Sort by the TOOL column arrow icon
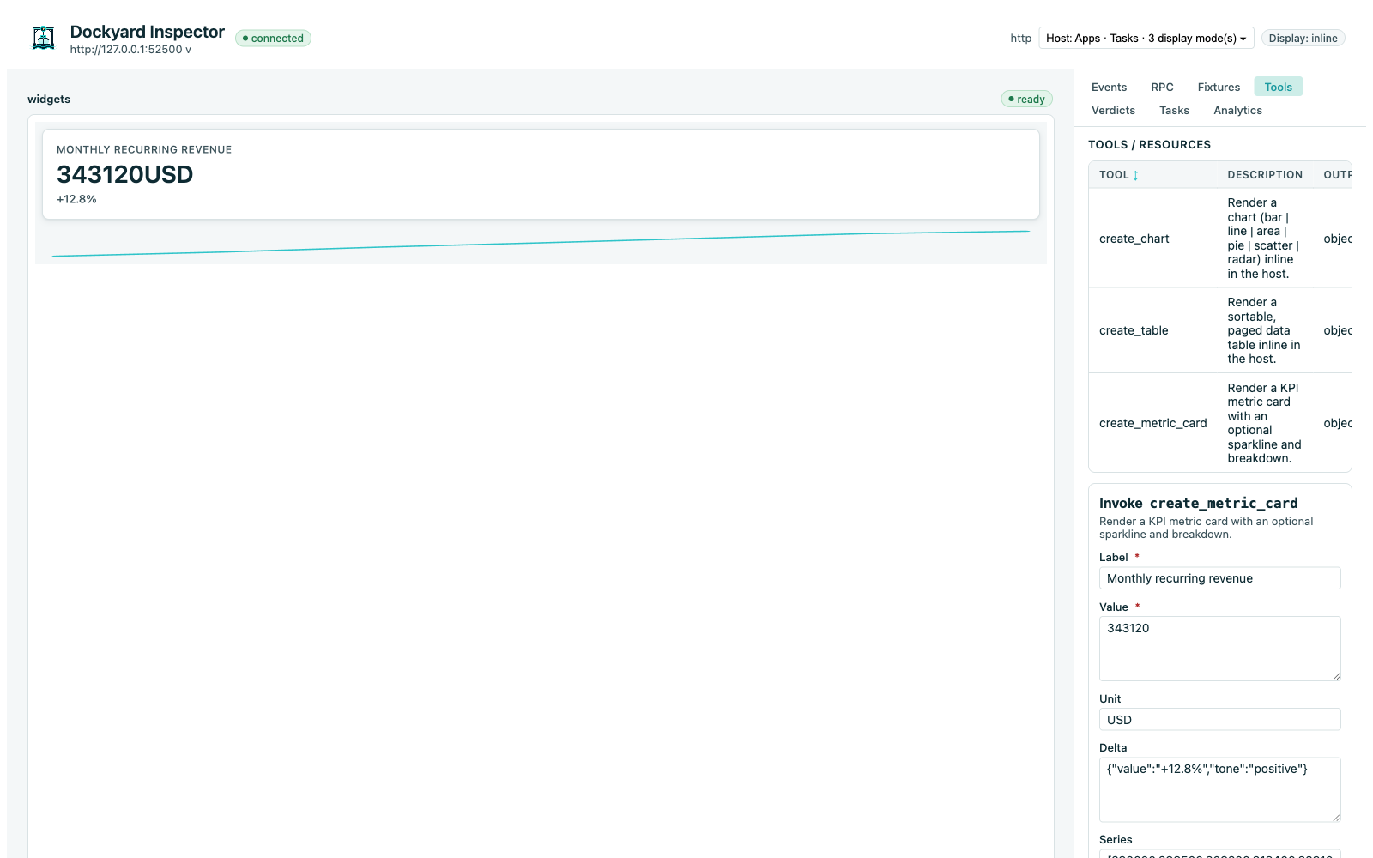1373x858 pixels. tap(1135, 175)
